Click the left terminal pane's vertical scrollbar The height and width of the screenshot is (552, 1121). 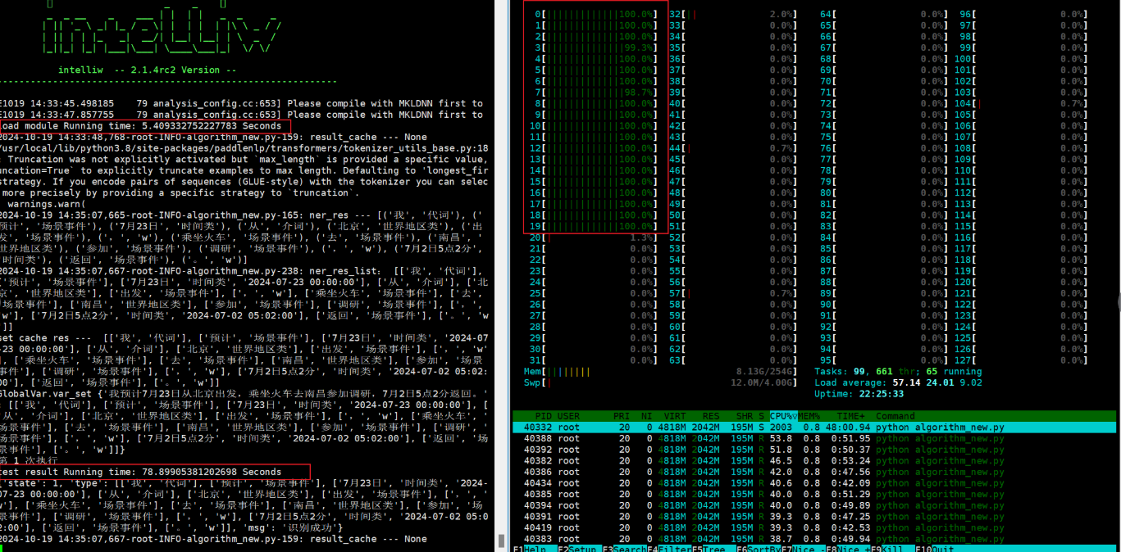click(500, 541)
